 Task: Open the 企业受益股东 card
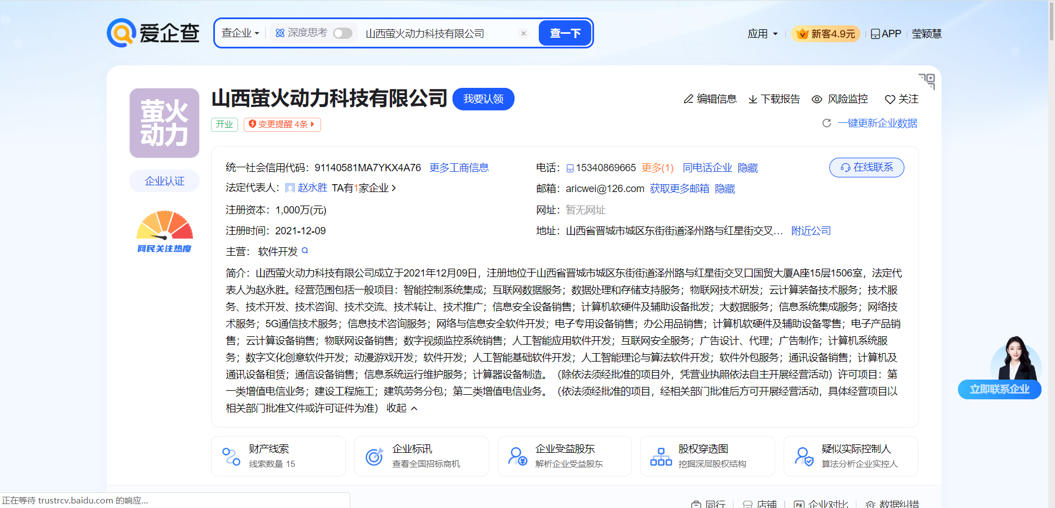coord(564,456)
